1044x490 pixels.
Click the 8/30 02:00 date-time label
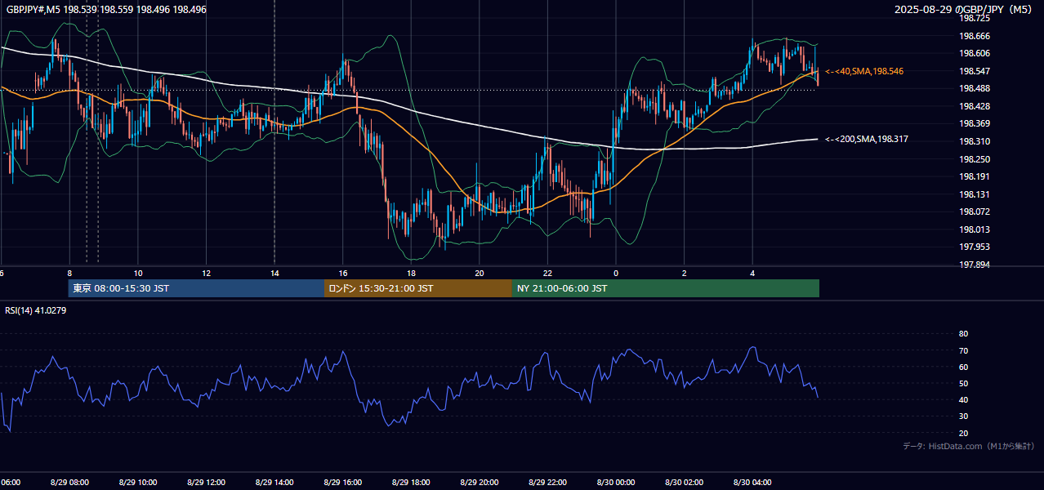tap(684, 483)
